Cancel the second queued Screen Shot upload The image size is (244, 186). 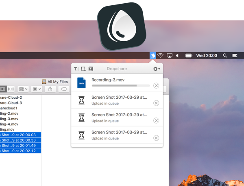pyautogui.click(x=156, y=120)
